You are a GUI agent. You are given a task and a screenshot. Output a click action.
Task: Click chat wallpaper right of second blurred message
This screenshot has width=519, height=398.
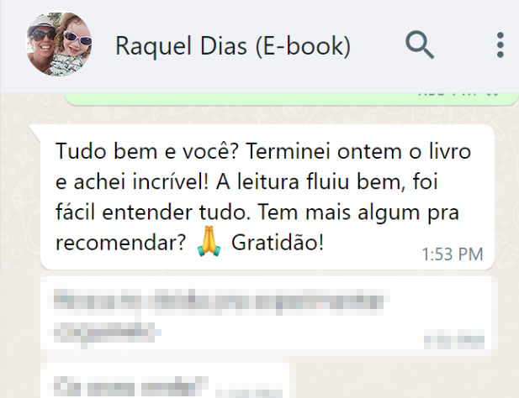pyautogui.click(x=404, y=380)
